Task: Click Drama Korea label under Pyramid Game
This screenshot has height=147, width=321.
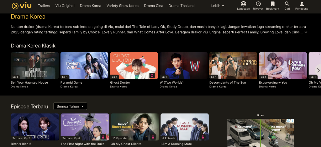Action: coord(69,87)
